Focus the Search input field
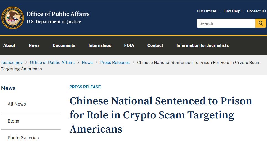This screenshot has height=143, width=267. click(x=226, y=23)
